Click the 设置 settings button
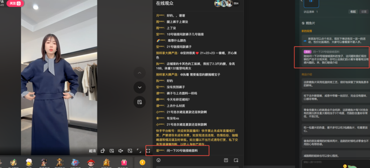Image resolution: width=370 pixels, height=168 pixels. pyautogui.click(x=364, y=12)
